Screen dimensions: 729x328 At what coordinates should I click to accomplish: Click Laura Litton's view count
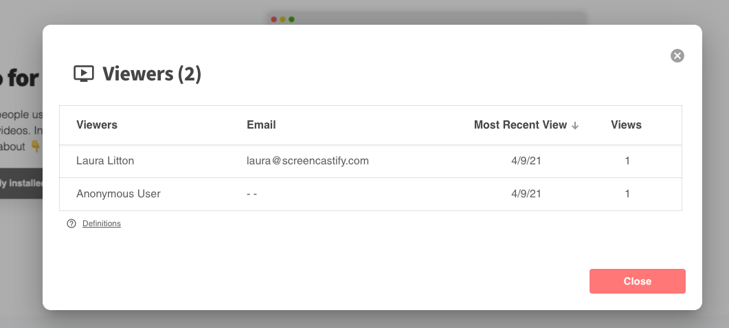tap(627, 161)
